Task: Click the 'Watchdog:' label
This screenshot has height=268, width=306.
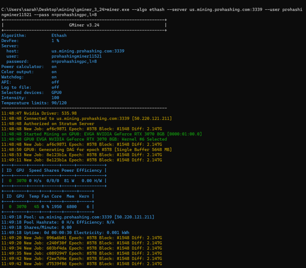Action: click(x=13, y=77)
